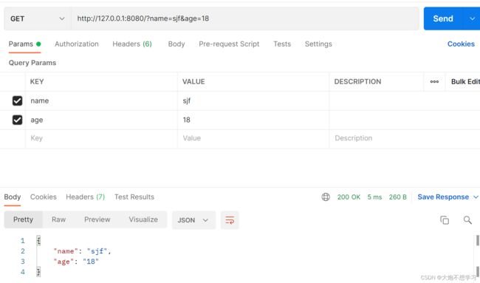Click the Query Params heading
Screen dimensions: 480x283
tap(32, 63)
